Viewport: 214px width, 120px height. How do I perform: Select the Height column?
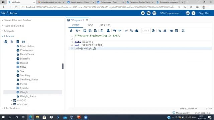pos(24,63)
